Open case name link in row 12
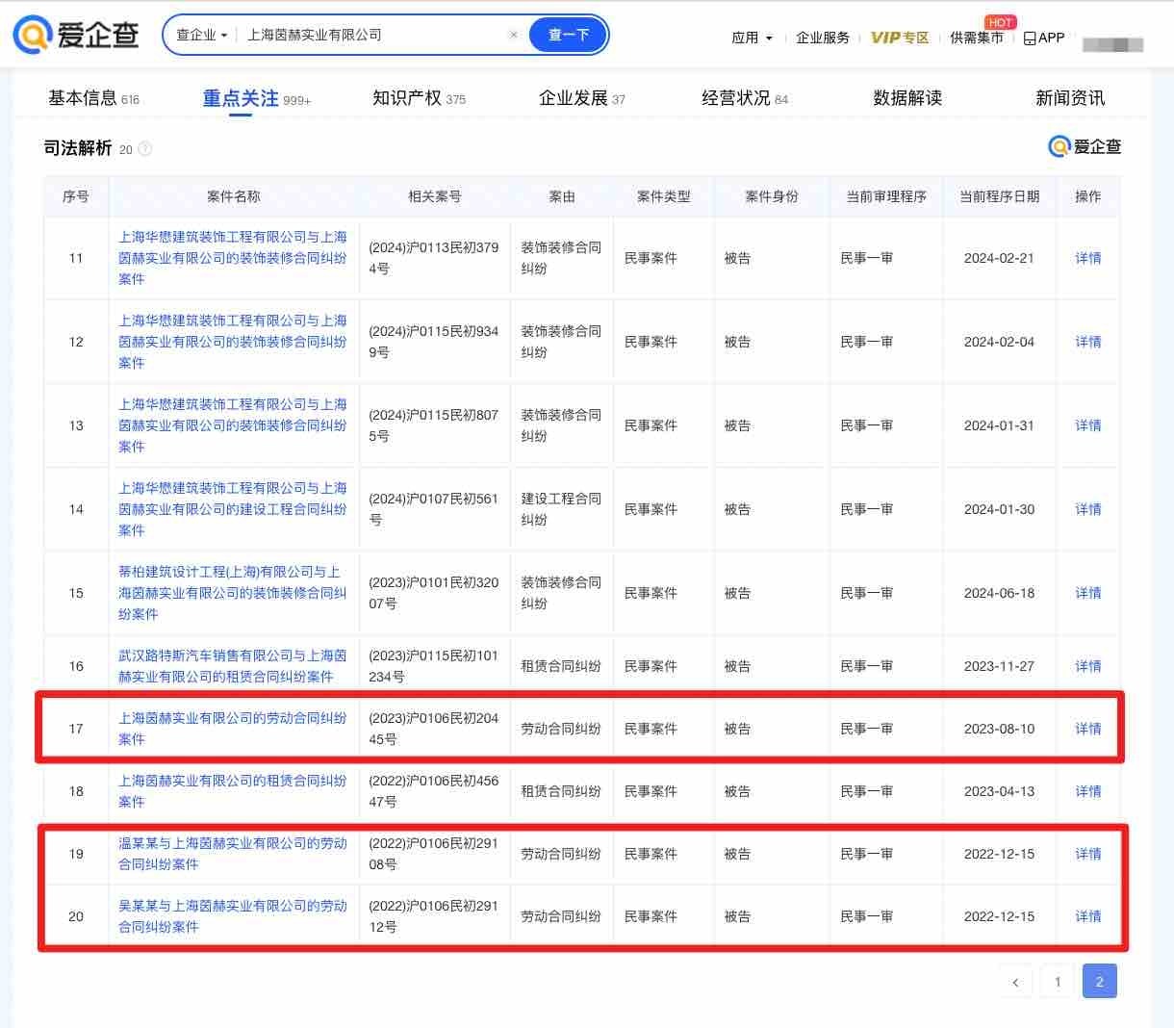1174x1028 pixels. pos(233,342)
